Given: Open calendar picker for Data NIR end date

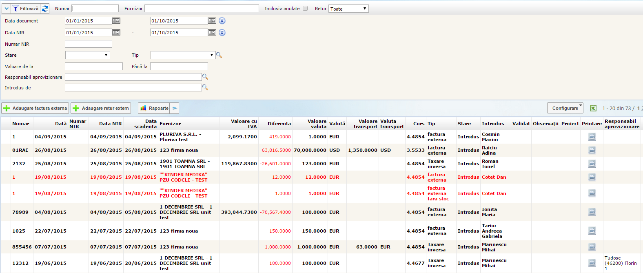Looking at the screenshot, I should [212, 33].
